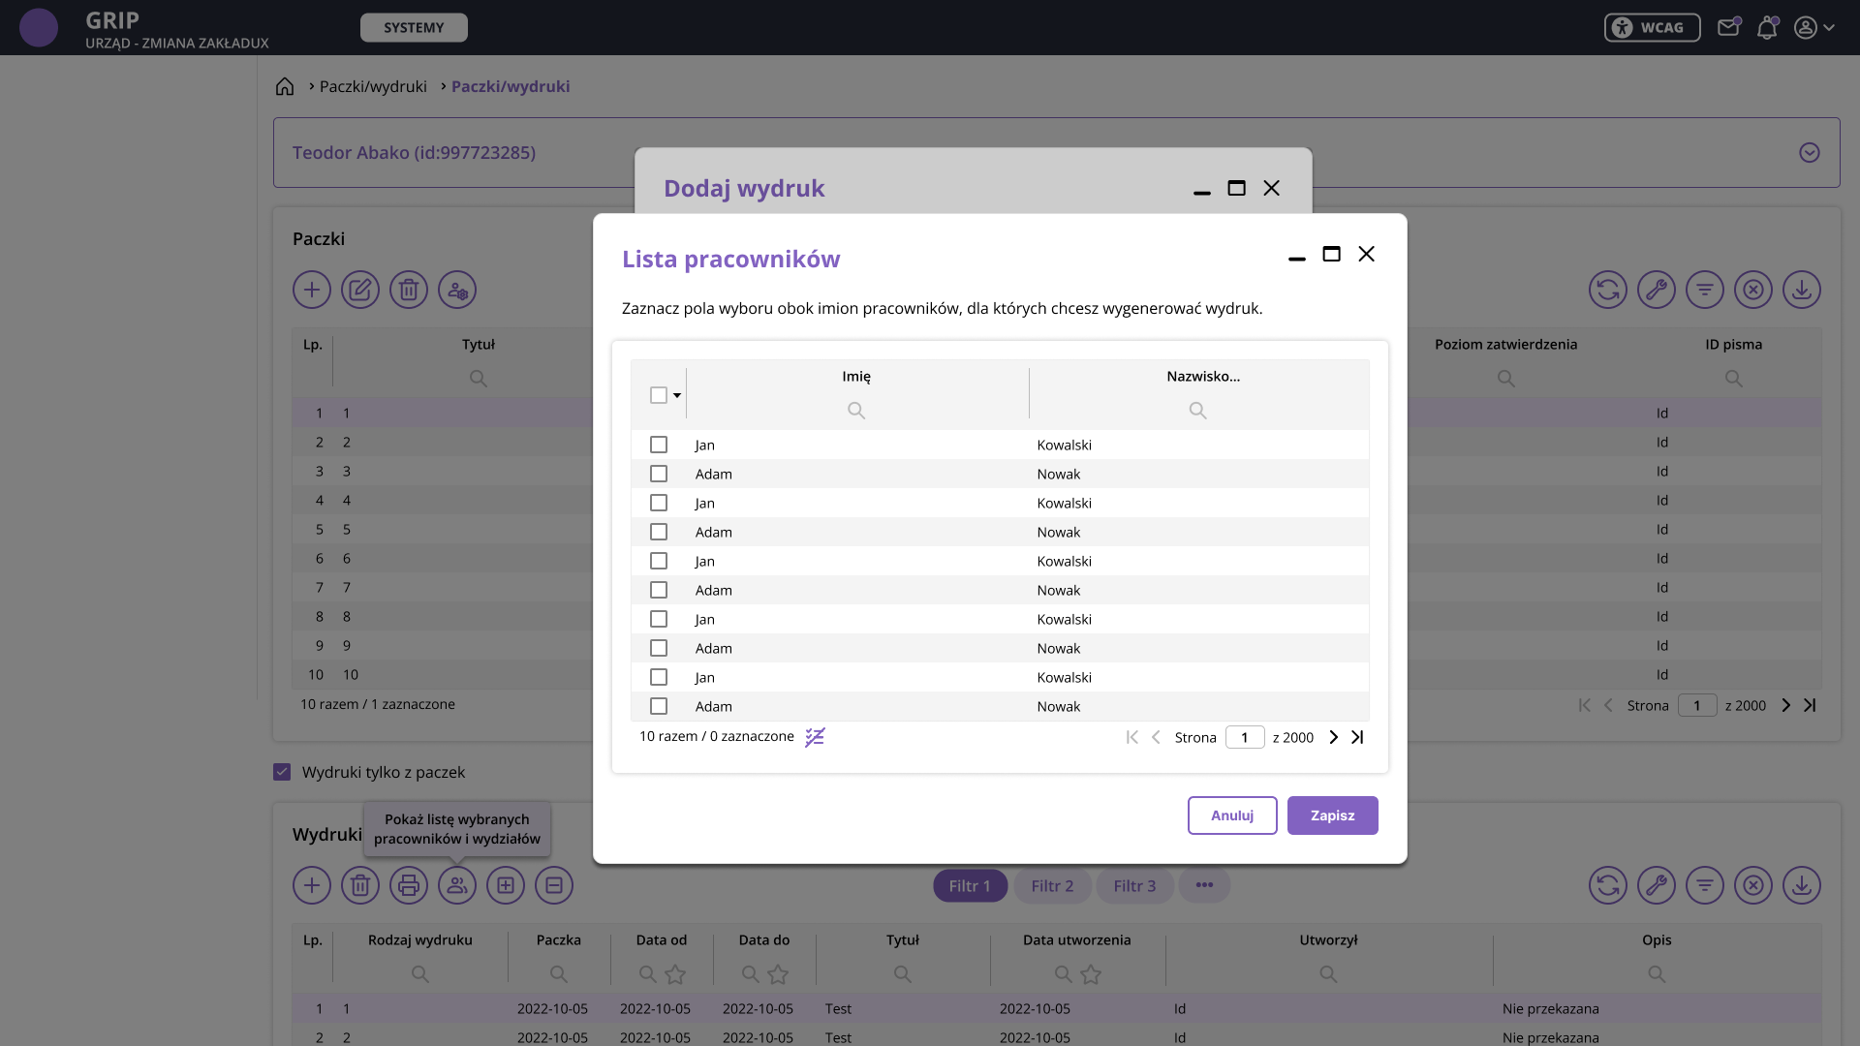Image resolution: width=1860 pixels, height=1046 pixels.
Task: Click Anuluj to cancel
Action: [x=1232, y=815]
